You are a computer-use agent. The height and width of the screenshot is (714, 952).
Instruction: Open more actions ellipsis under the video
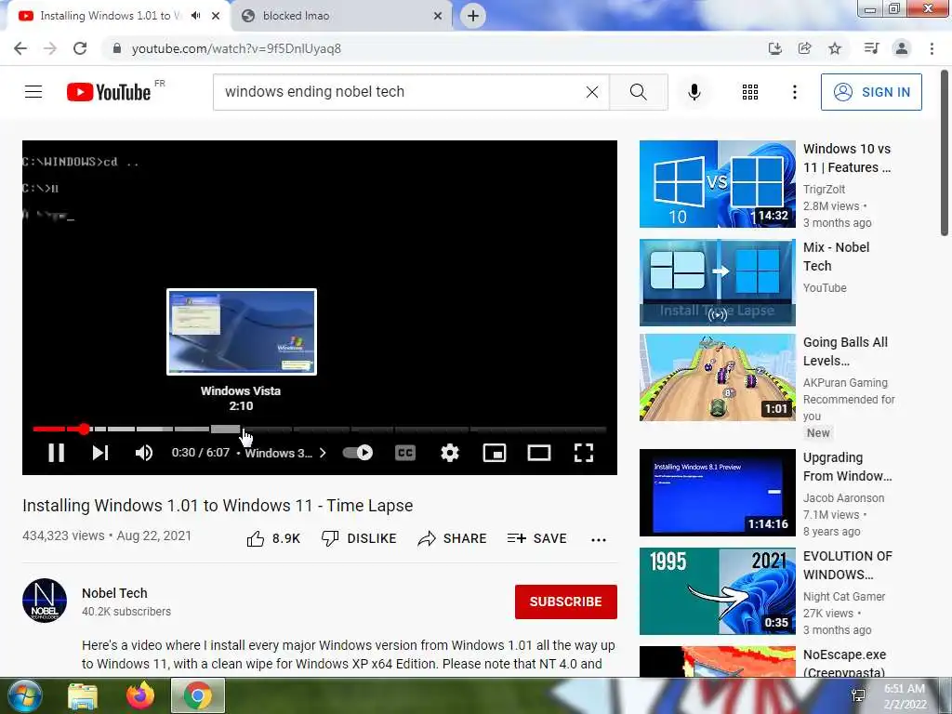pos(598,540)
